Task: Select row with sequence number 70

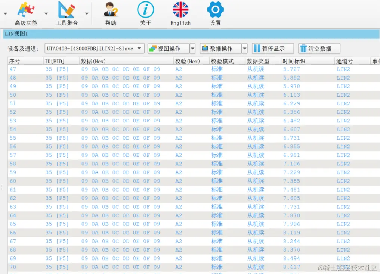Action: [194, 267]
